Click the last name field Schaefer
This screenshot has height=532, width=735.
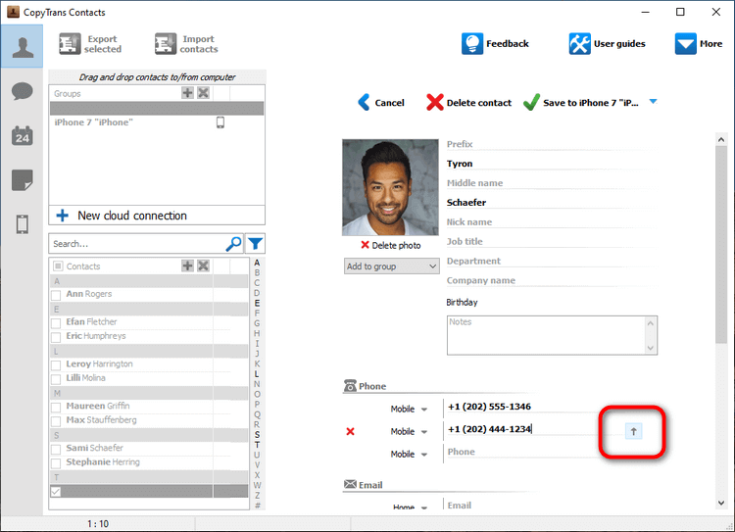tap(552, 203)
